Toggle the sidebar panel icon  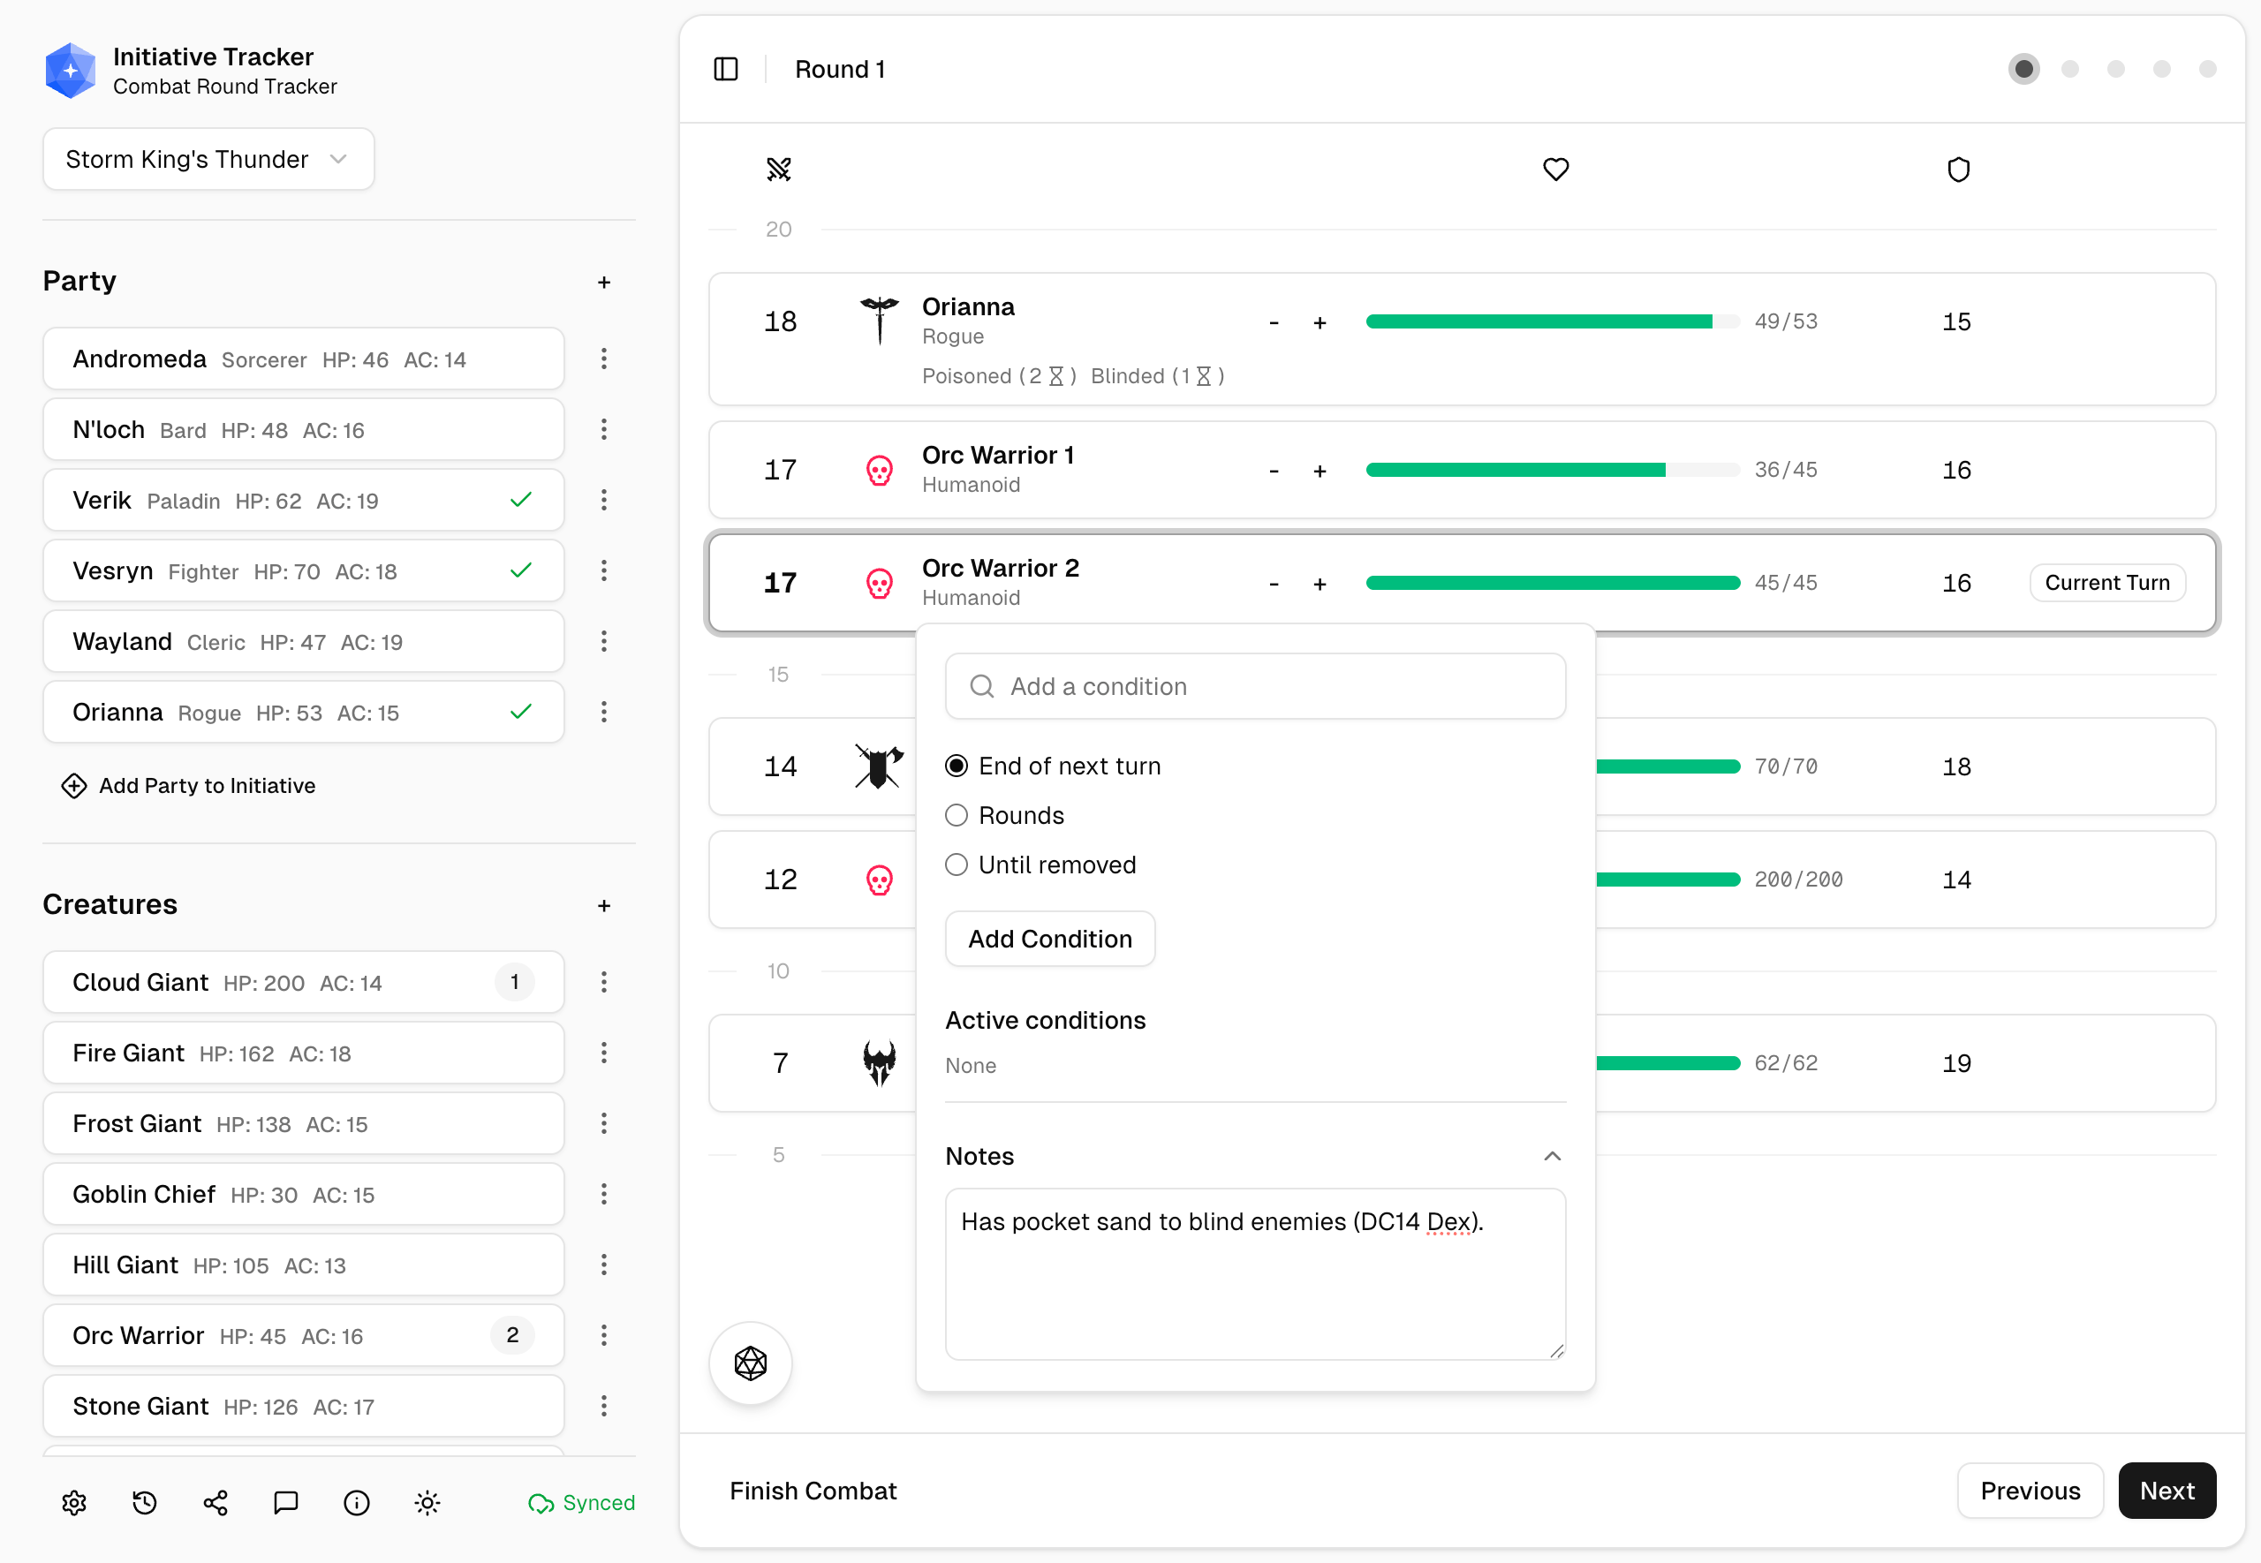[x=726, y=69]
